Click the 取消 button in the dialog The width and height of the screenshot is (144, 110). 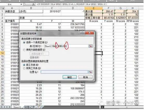click(86, 77)
